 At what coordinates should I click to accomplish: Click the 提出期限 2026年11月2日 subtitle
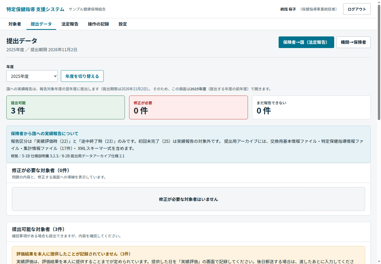coord(54,50)
